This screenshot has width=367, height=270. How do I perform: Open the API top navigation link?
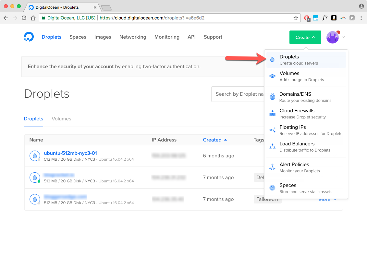[191, 37]
